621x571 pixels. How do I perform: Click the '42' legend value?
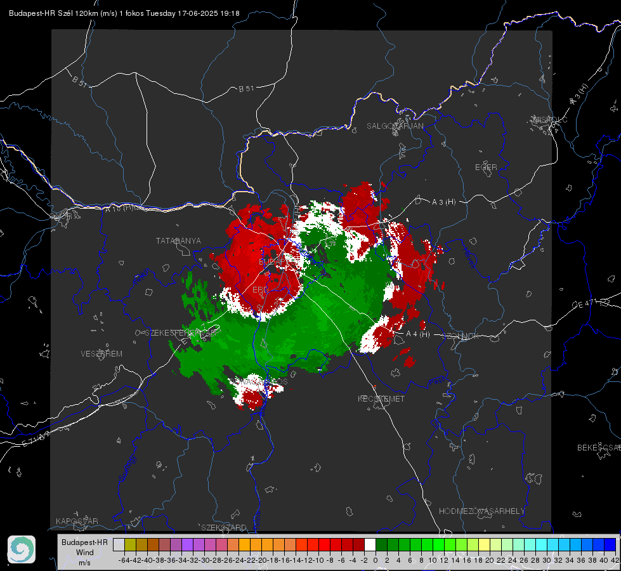[615, 560]
